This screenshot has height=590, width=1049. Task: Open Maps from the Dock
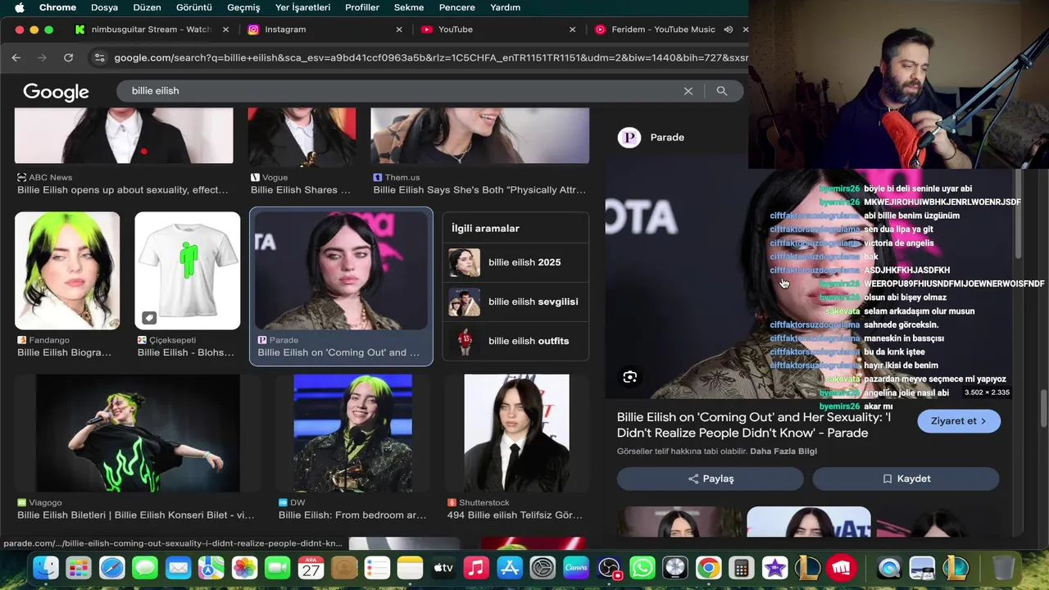point(211,567)
